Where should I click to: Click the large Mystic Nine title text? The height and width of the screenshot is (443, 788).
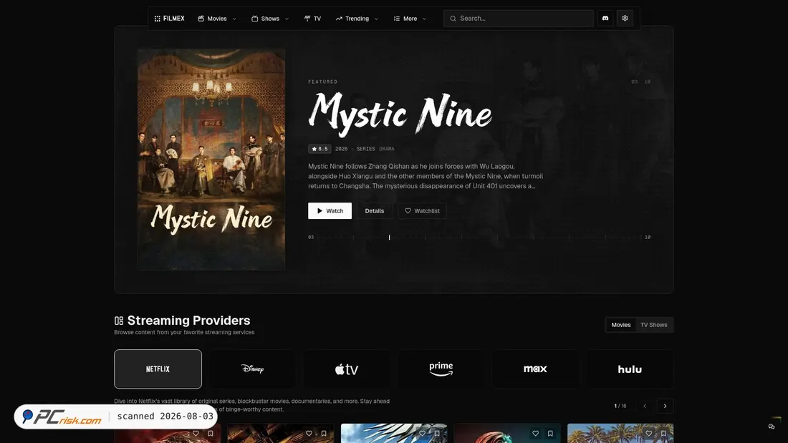tap(400, 115)
